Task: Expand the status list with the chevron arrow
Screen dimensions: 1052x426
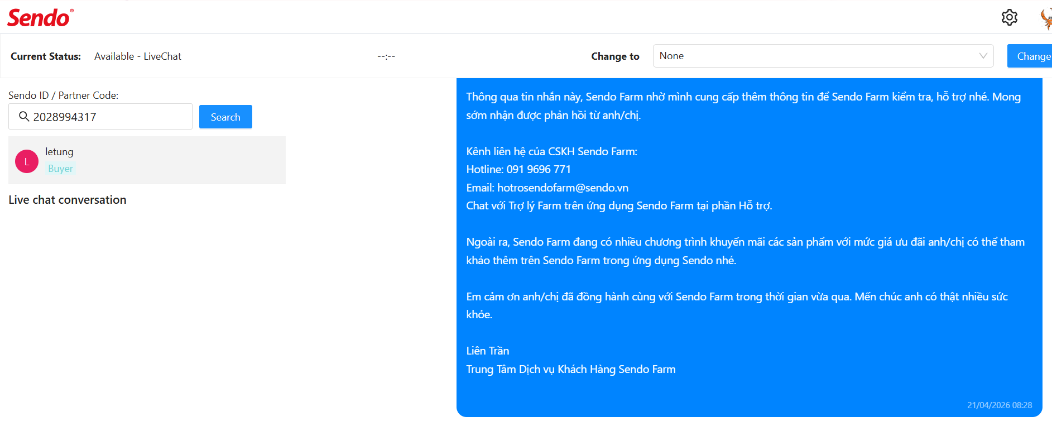Action: [983, 56]
